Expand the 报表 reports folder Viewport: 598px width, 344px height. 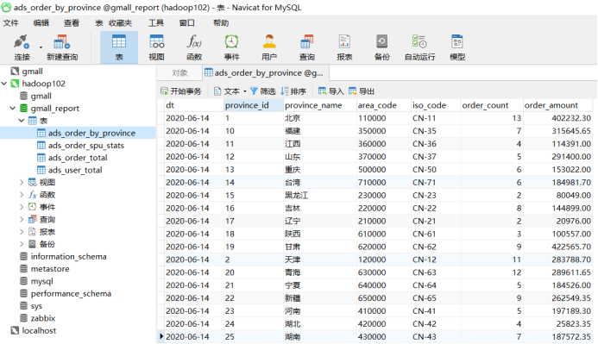coord(22,232)
